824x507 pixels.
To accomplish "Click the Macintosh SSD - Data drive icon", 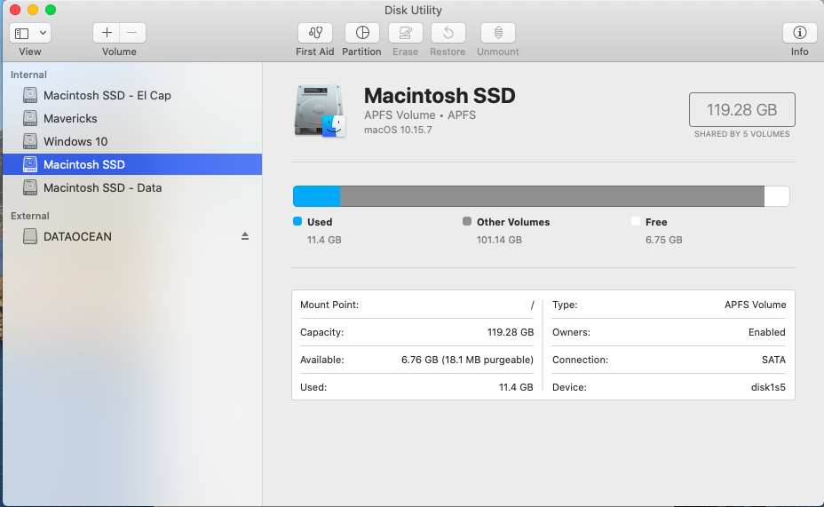I will (x=30, y=187).
